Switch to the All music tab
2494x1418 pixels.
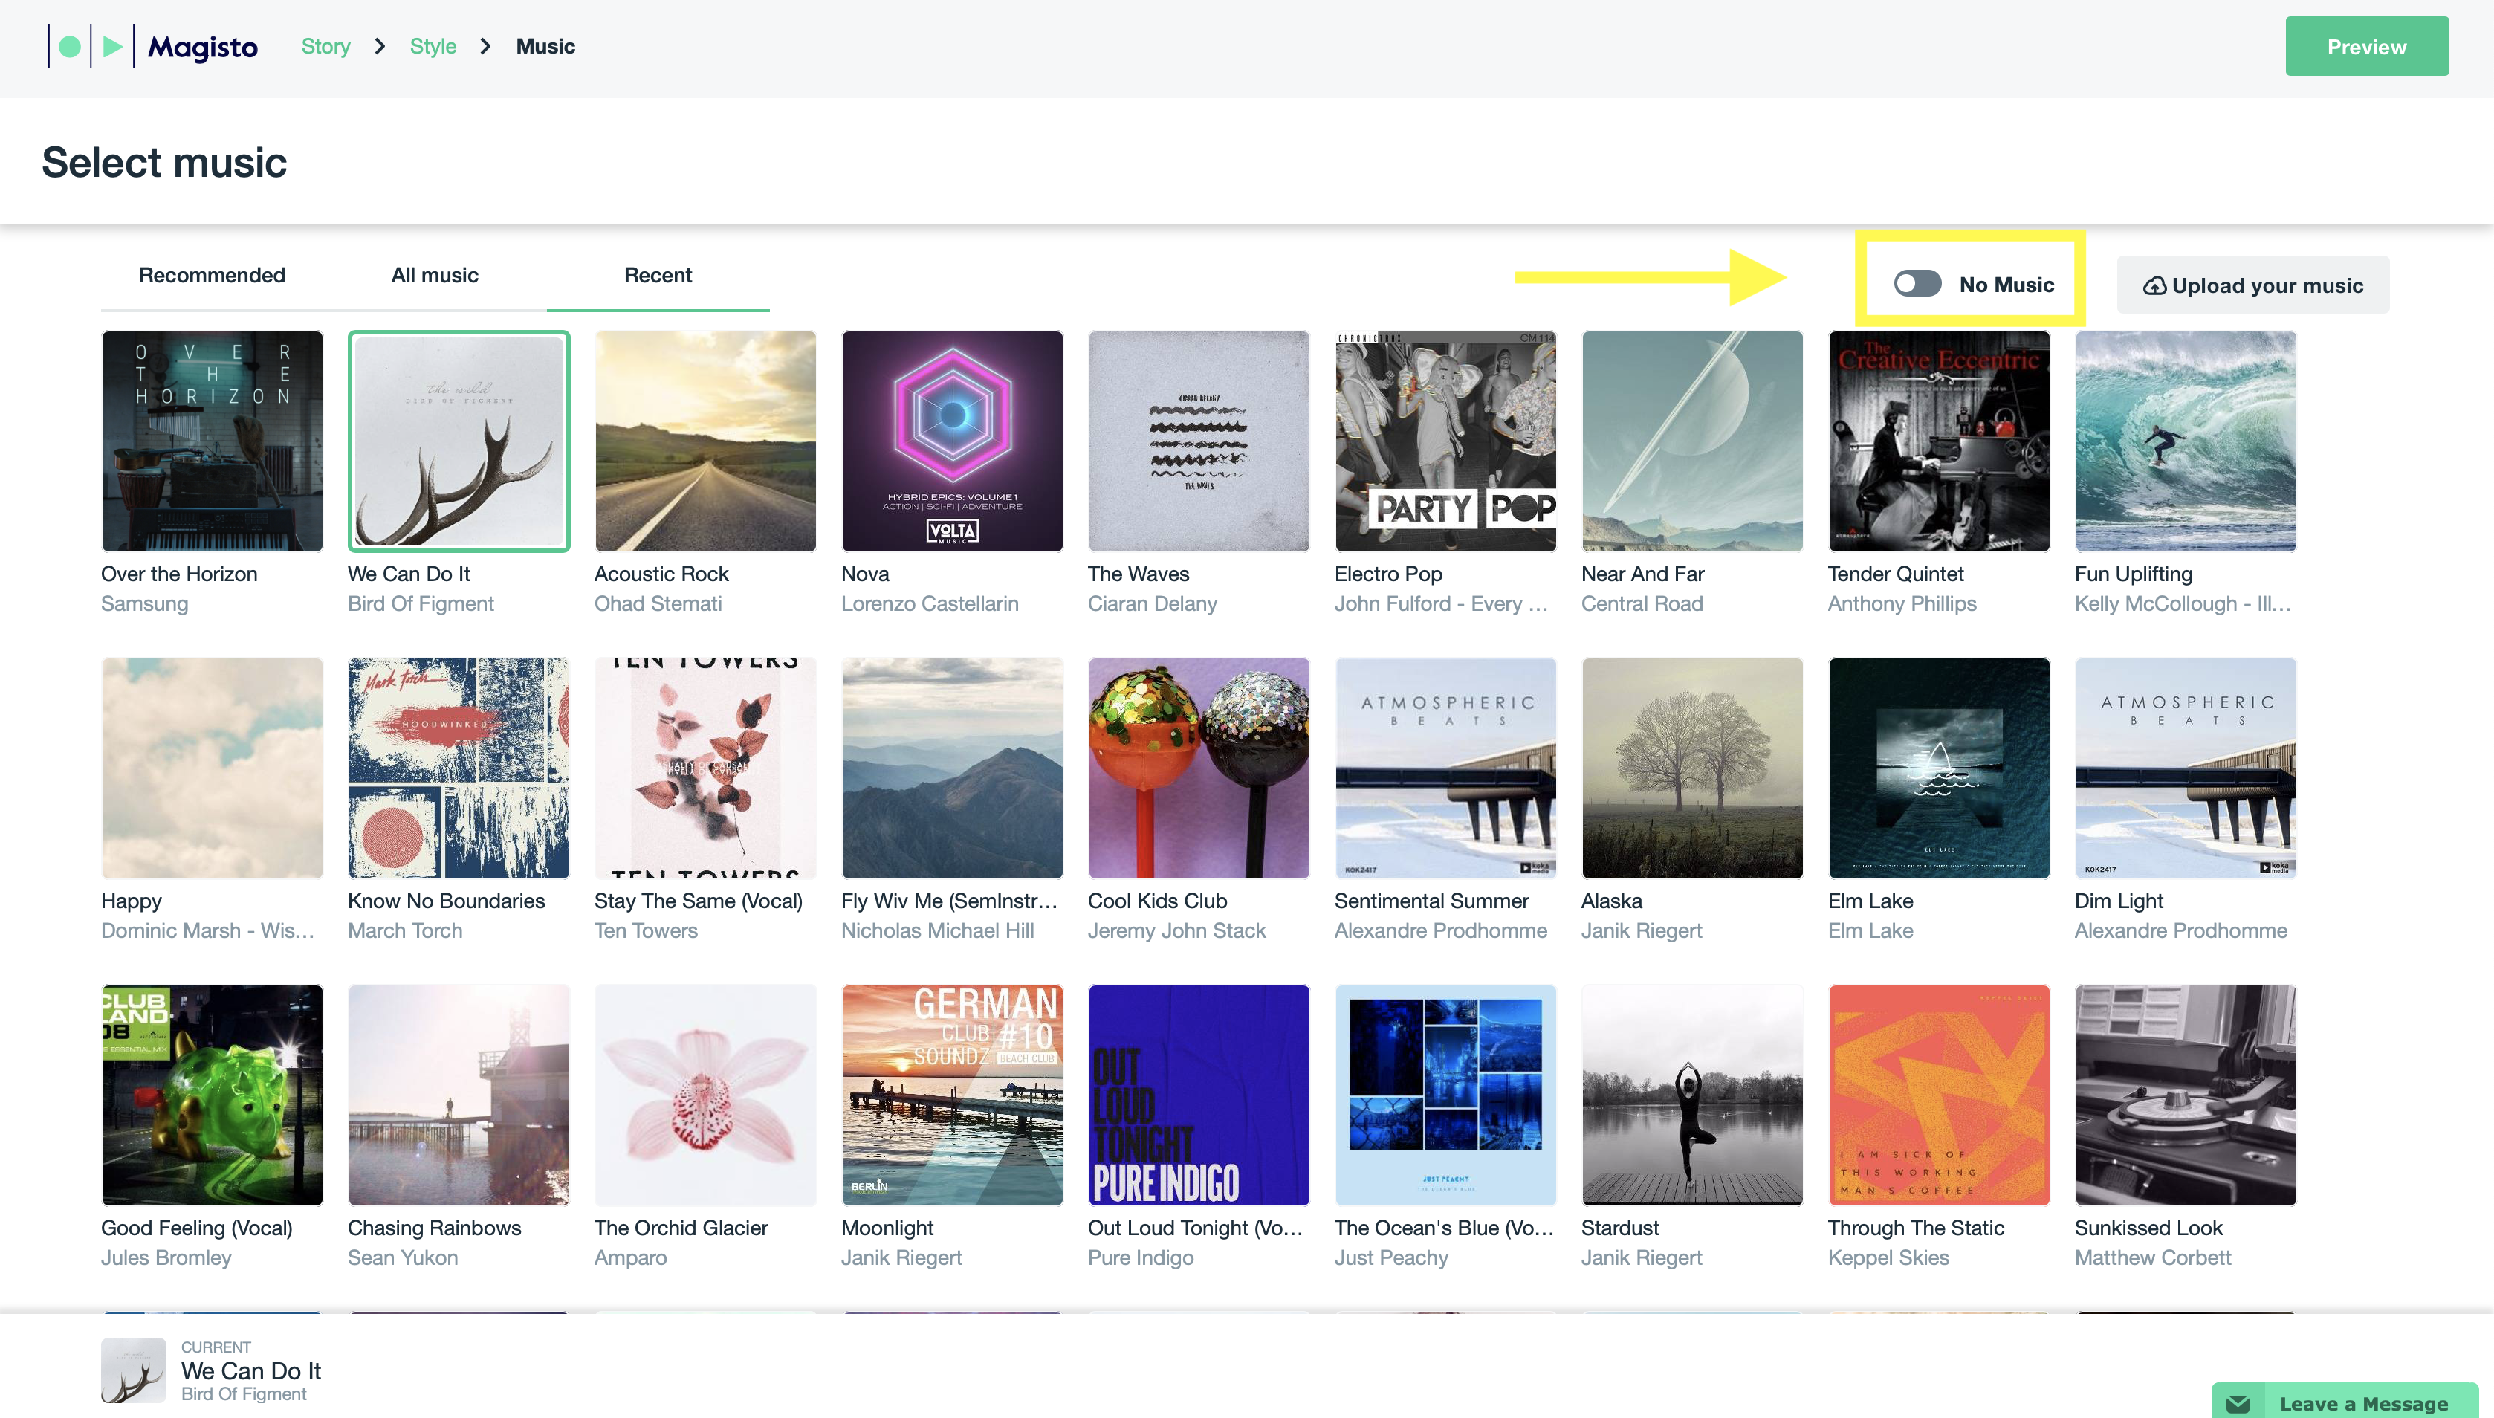point(434,276)
